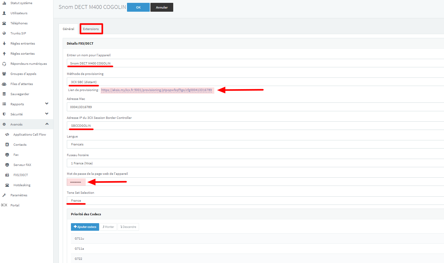Click the Statut système bar chart icon
Viewport: 444px width, 263px height.
(x=4, y=3)
